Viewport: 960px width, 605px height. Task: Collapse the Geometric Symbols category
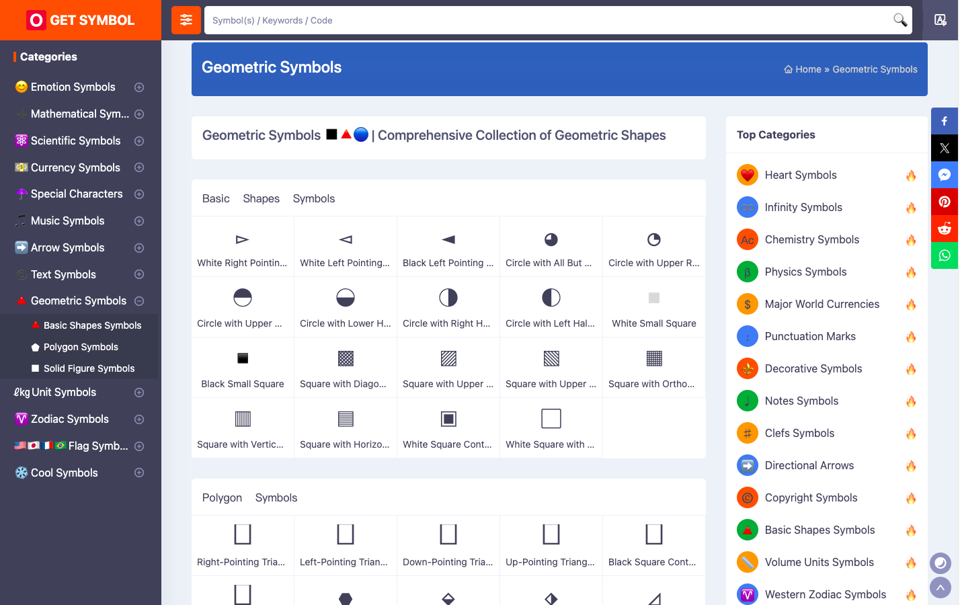click(x=139, y=301)
